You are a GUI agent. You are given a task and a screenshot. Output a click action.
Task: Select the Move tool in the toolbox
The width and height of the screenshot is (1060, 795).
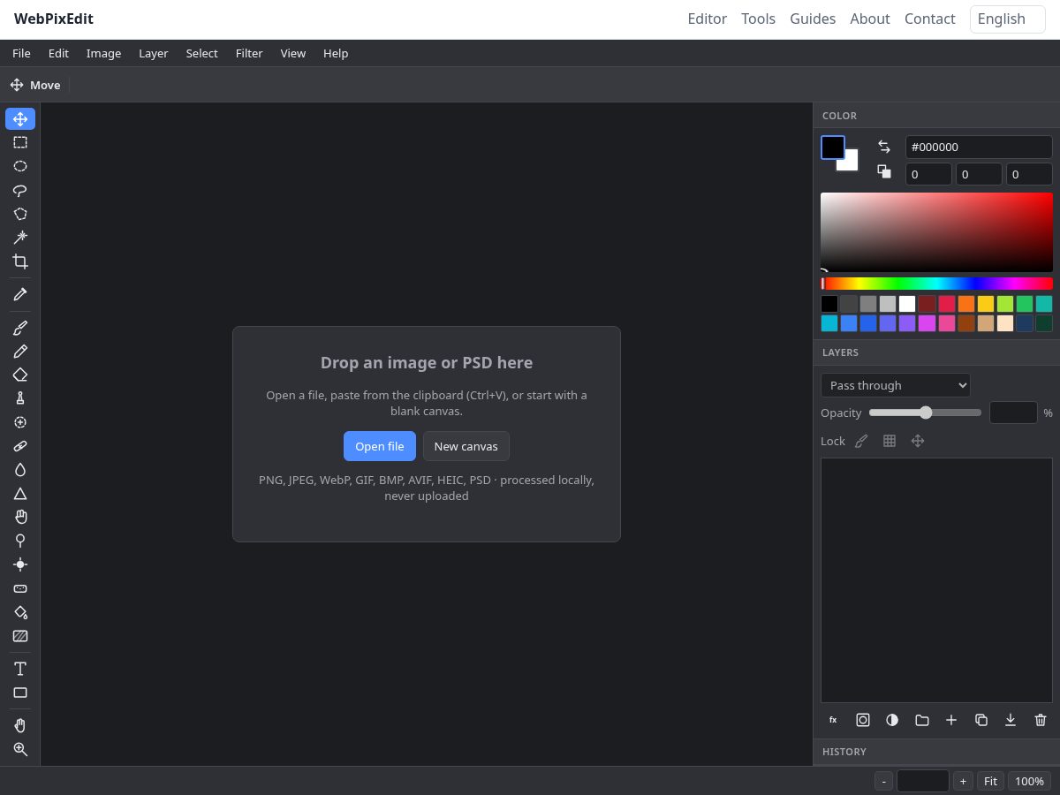pyautogui.click(x=20, y=118)
